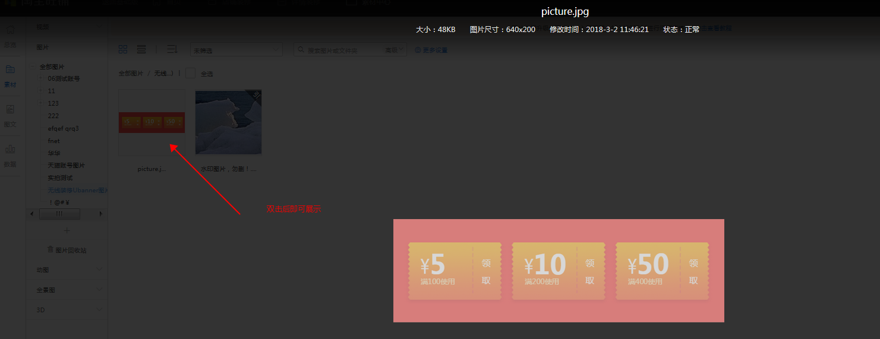Click the picture.jpg preview title
This screenshot has height=339, width=880.
tap(565, 11)
